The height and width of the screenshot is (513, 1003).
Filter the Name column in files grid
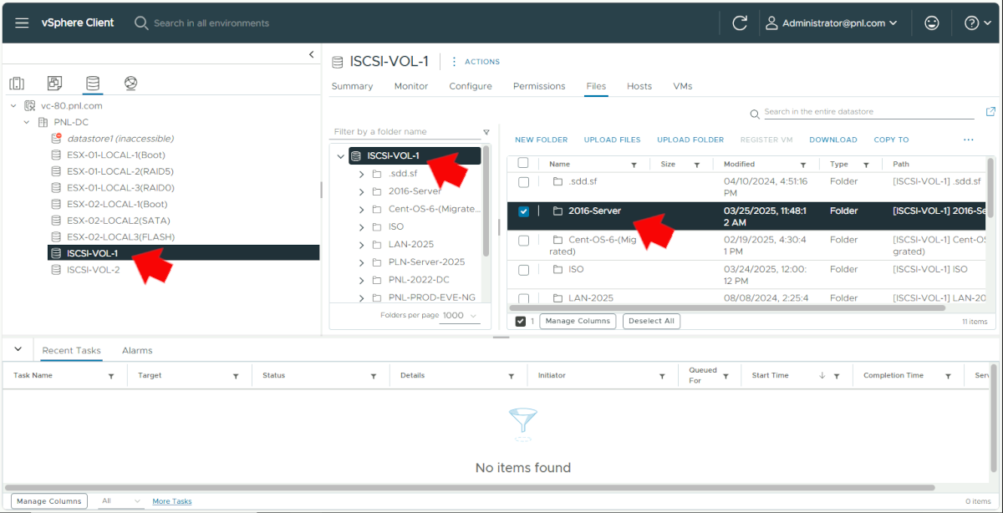(634, 165)
